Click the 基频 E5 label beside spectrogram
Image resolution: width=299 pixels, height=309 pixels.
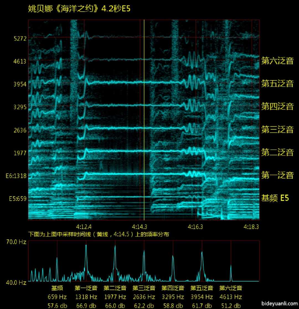point(275,198)
